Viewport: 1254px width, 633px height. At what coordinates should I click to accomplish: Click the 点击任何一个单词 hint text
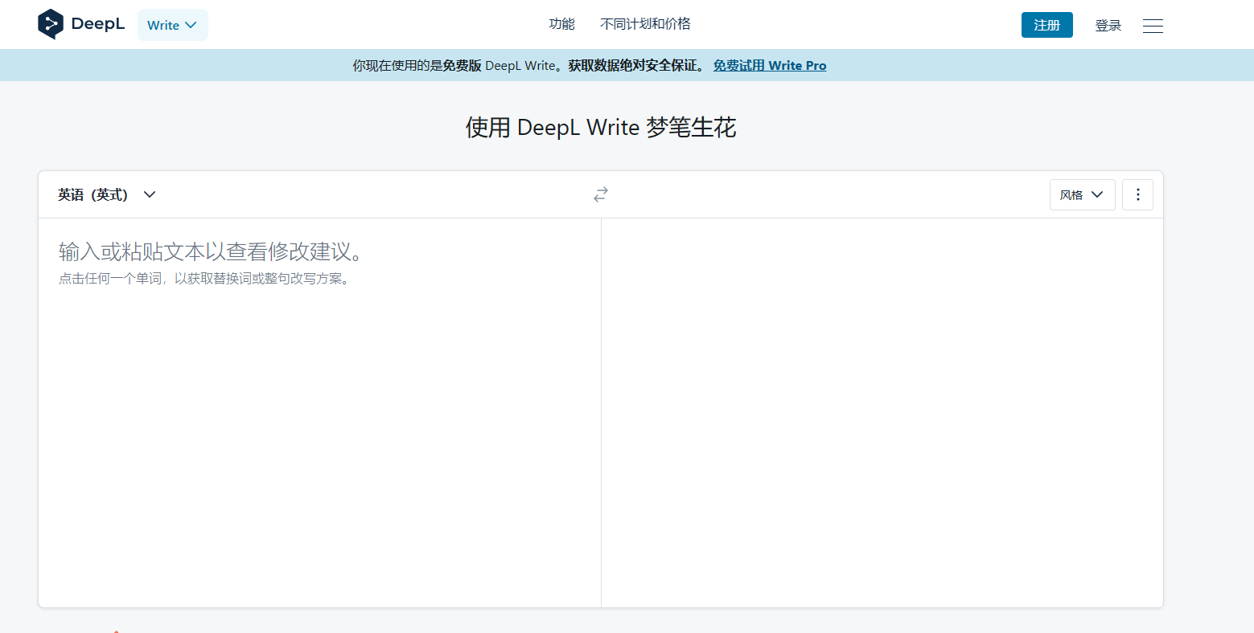tap(204, 279)
